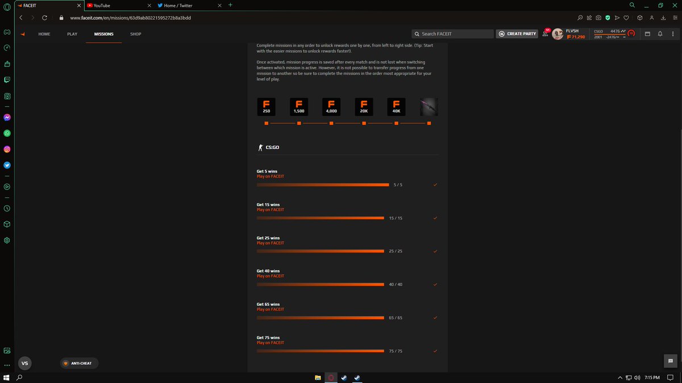The width and height of the screenshot is (682, 383).
Task: Open browser settings gear in sidebar
Action: pos(7,240)
